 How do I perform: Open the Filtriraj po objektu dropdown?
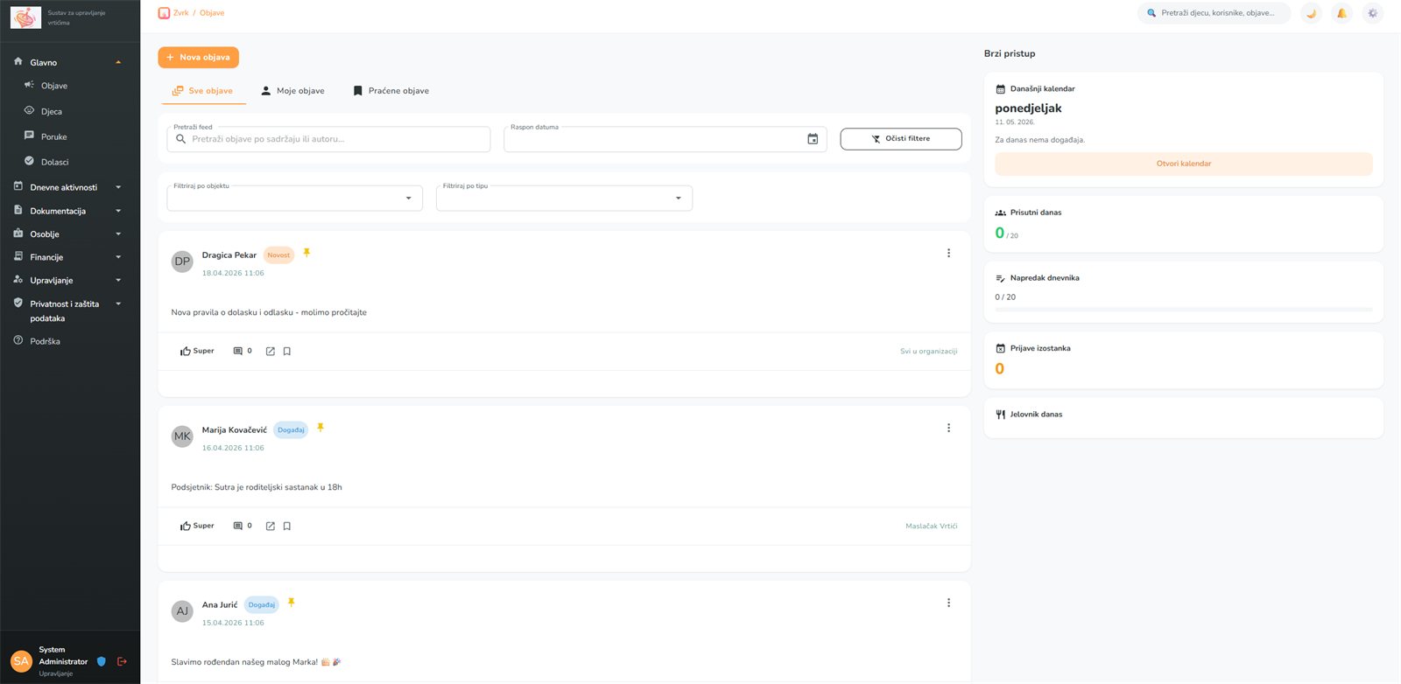click(x=295, y=199)
